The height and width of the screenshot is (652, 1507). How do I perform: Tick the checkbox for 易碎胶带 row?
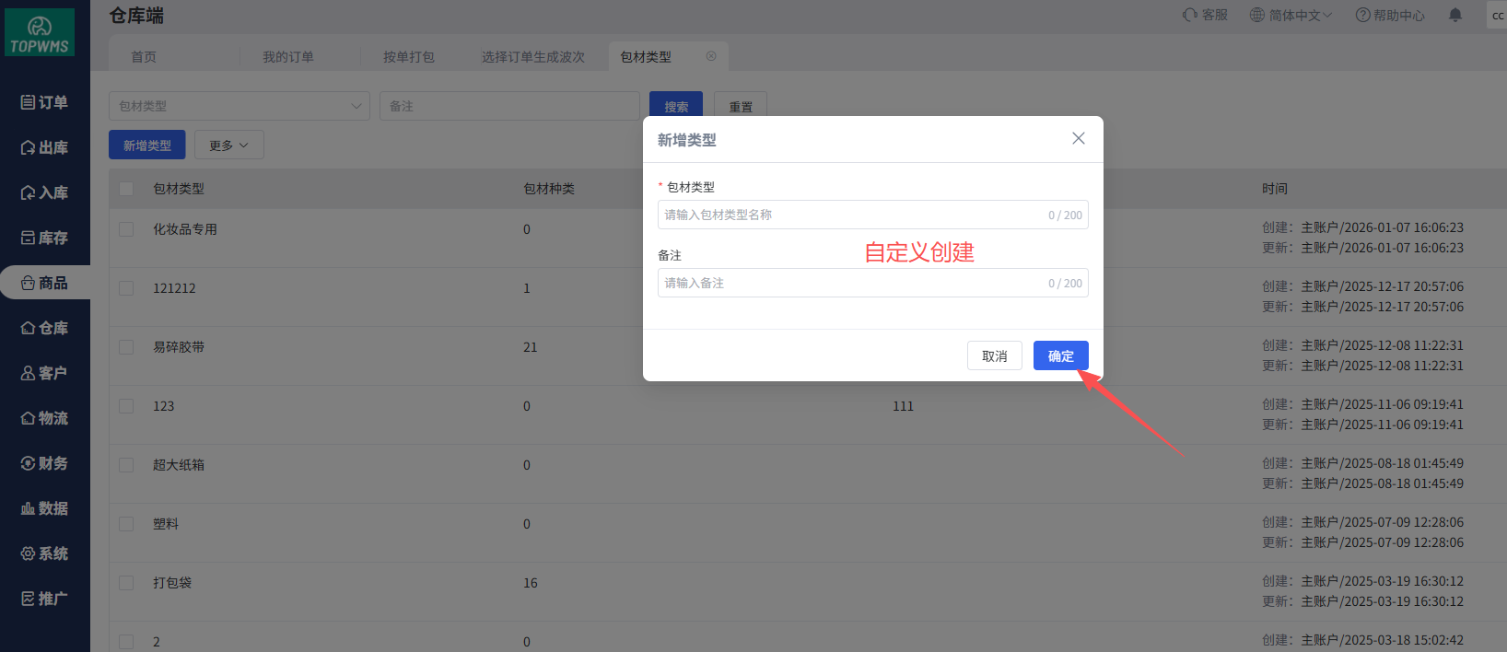[x=126, y=347]
